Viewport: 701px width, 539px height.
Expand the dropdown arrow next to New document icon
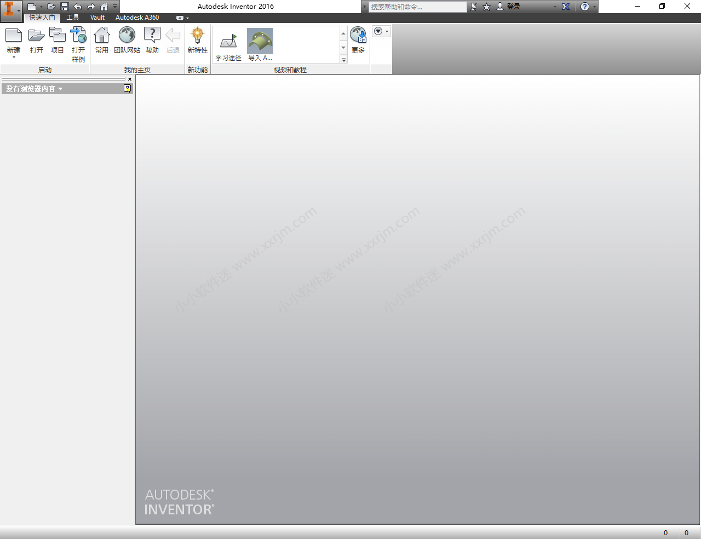coord(41,7)
